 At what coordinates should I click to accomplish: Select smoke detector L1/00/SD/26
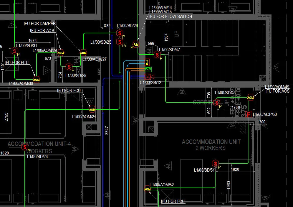120,33
